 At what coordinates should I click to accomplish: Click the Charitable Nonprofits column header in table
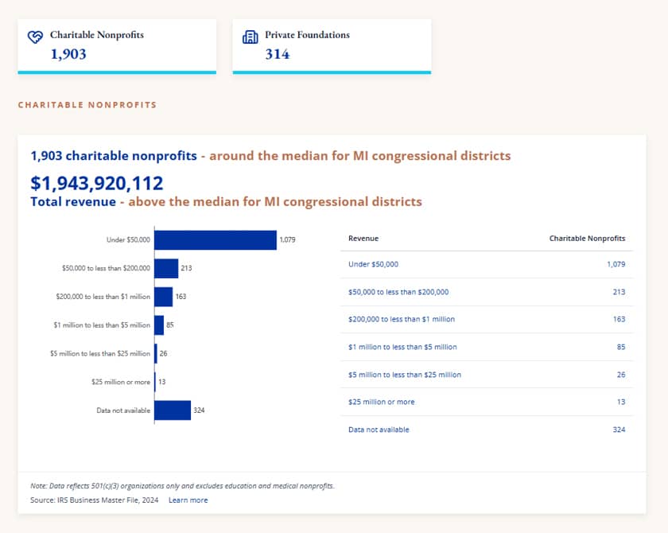tap(587, 238)
